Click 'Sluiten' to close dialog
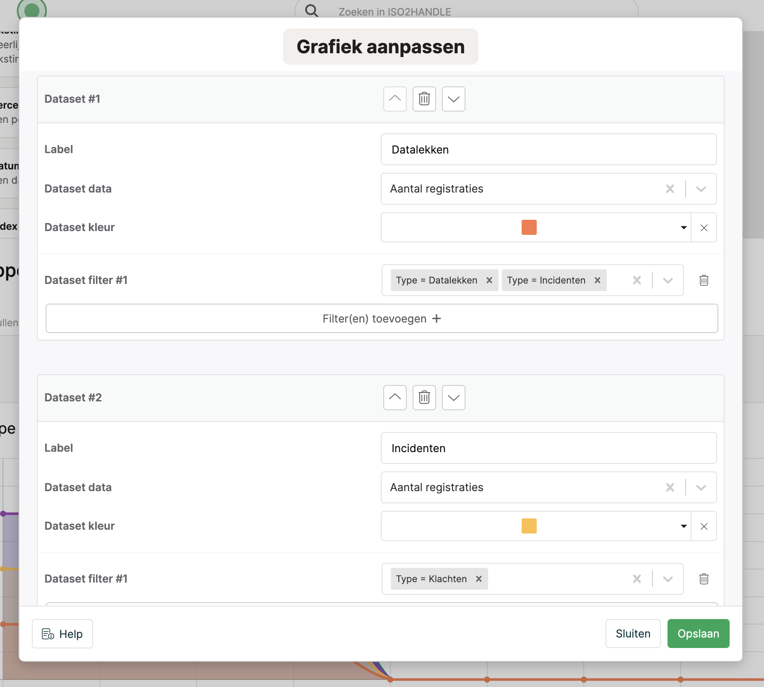The width and height of the screenshot is (764, 687). 633,633
